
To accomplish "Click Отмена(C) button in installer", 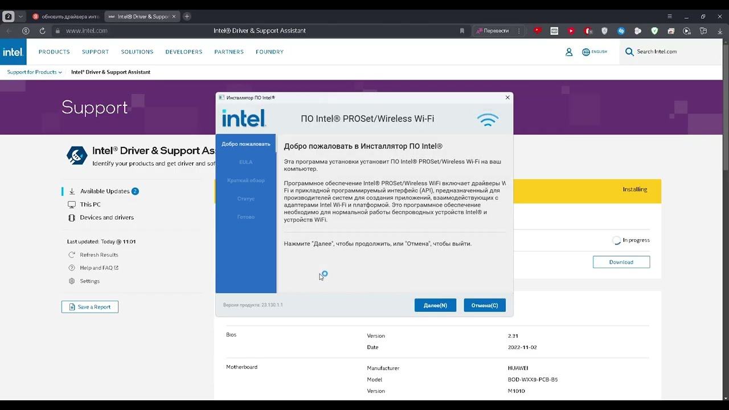I will point(485,305).
